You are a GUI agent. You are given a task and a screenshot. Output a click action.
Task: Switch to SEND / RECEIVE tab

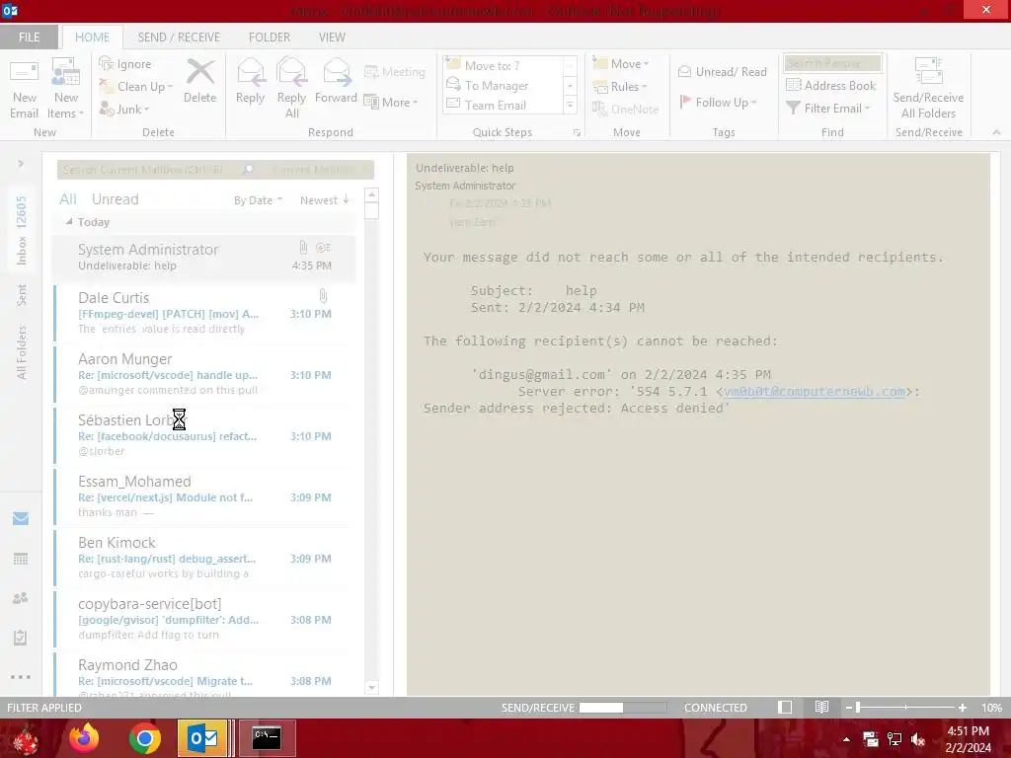coord(179,38)
